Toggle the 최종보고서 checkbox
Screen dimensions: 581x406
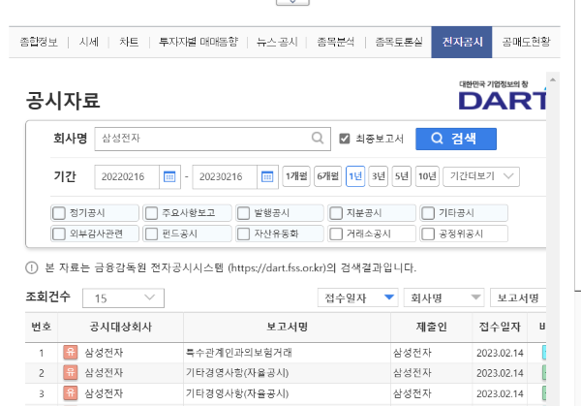(344, 139)
